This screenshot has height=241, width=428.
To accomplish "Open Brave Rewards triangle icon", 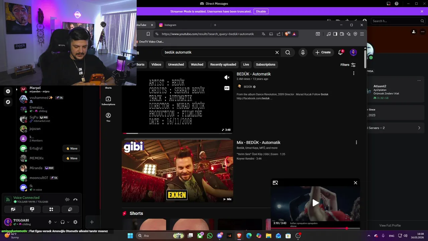I will point(294,34).
